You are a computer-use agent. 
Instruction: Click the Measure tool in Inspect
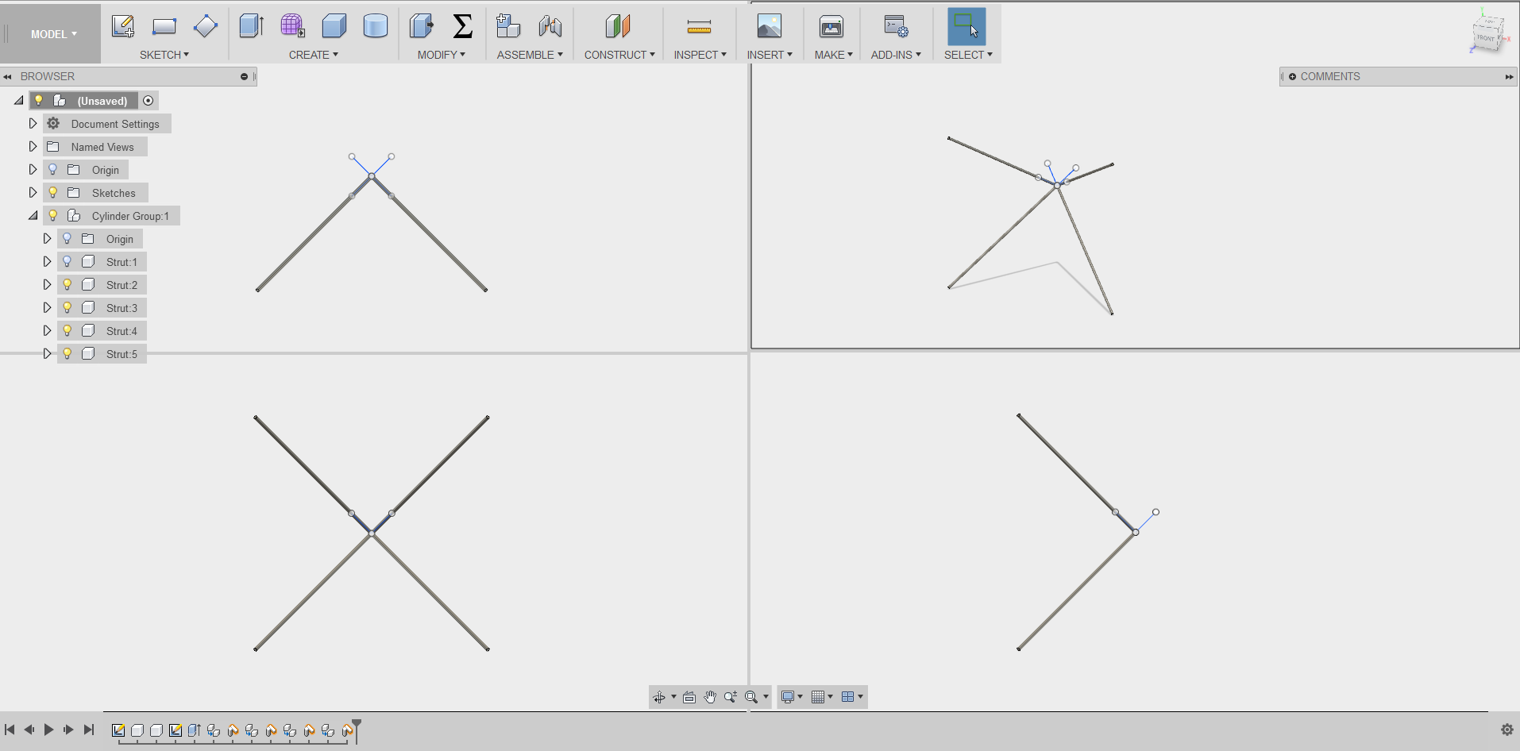(699, 25)
